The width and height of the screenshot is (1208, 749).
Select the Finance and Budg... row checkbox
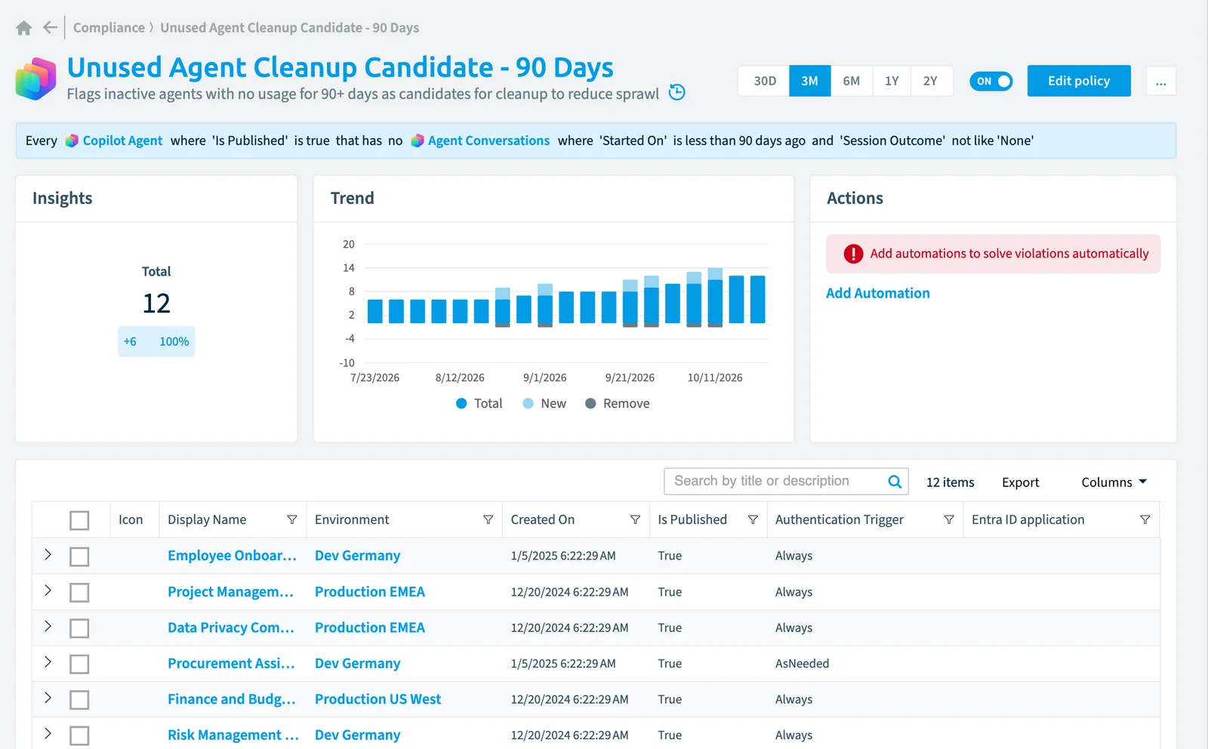[x=79, y=700]
